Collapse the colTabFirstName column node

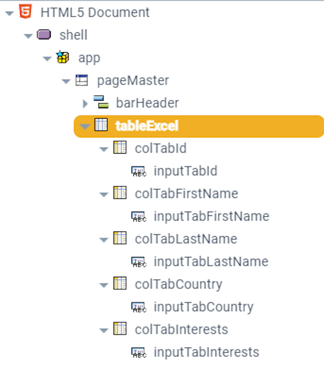[x=104, y=194]
